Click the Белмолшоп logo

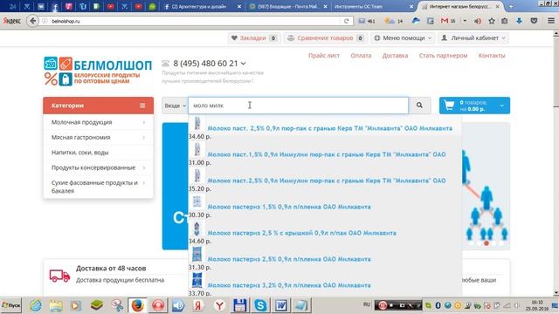tap(98, 72)
